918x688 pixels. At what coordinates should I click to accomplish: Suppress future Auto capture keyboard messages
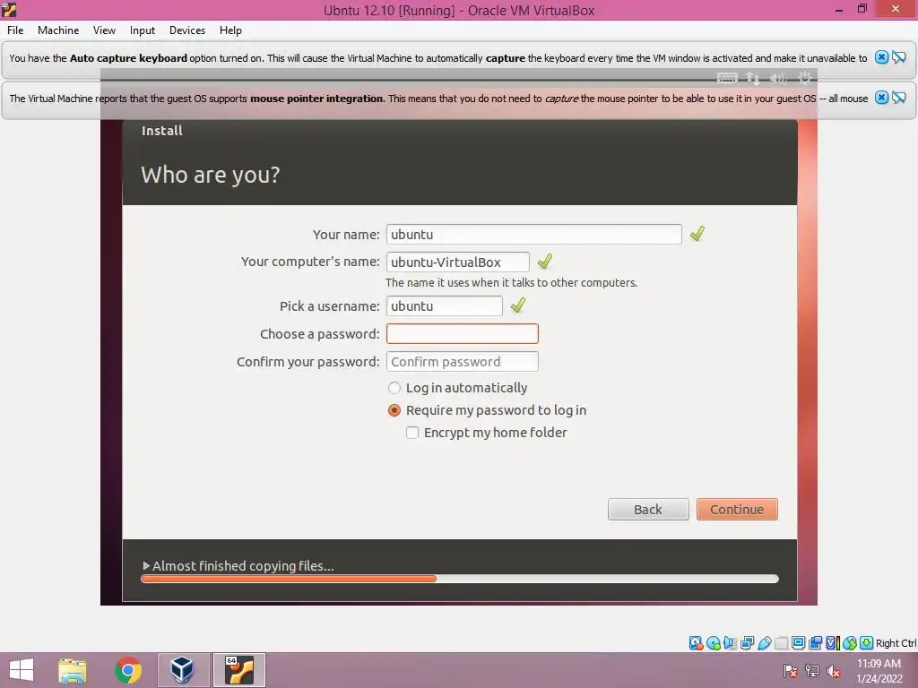(x=899, y=57)
